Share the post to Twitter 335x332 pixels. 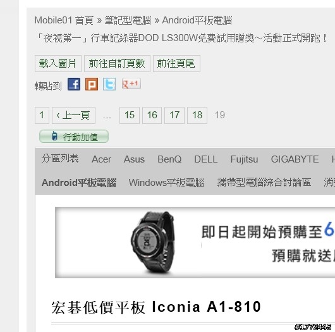(109, 84)
